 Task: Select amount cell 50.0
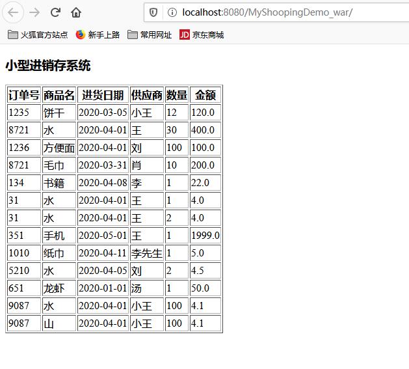tap(205, 288)
